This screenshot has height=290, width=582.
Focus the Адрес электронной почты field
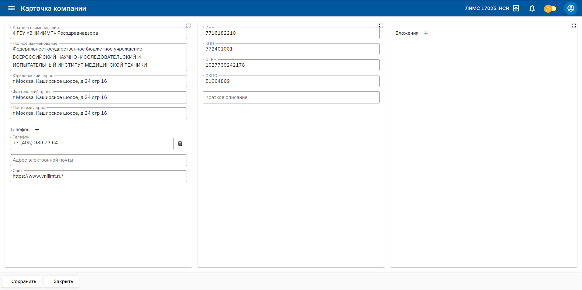[x=98, y=160]
